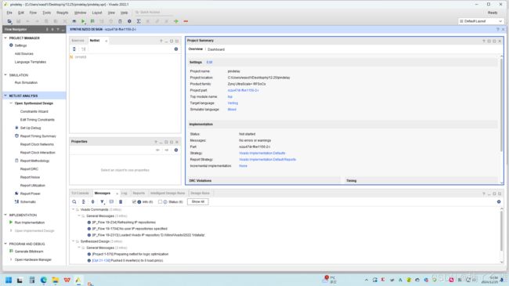Image resolution: width=509 pixels, height=286 pixels.
Task: Expand Open Hardware Manager
Action: click(11, 259)
